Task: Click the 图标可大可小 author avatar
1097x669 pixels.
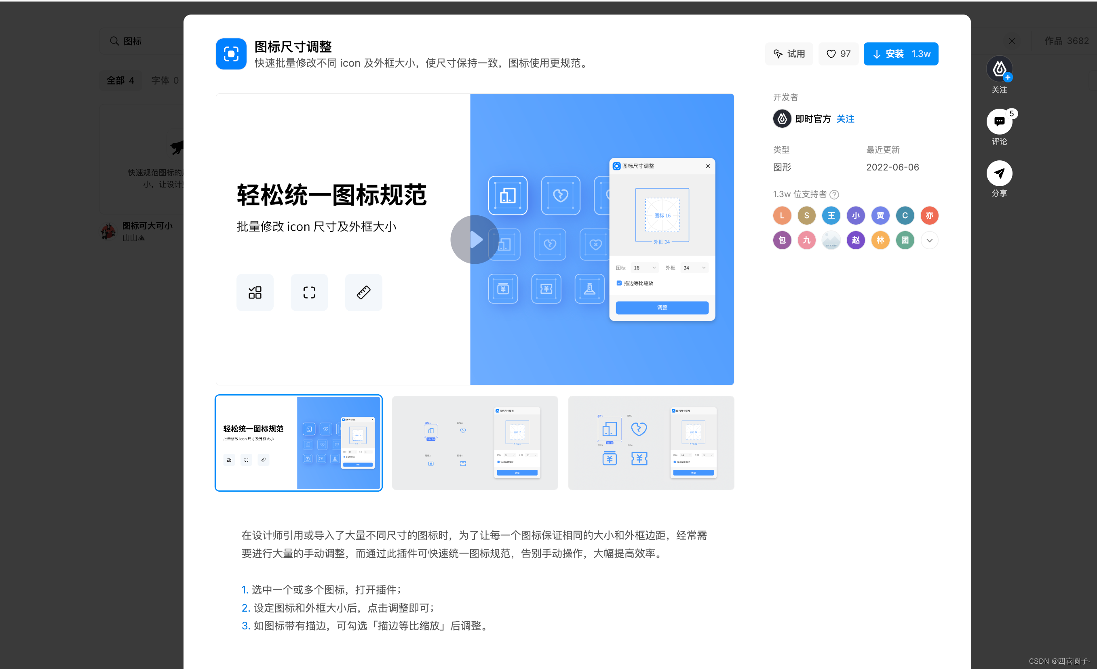Action: (x=108, y=231)
